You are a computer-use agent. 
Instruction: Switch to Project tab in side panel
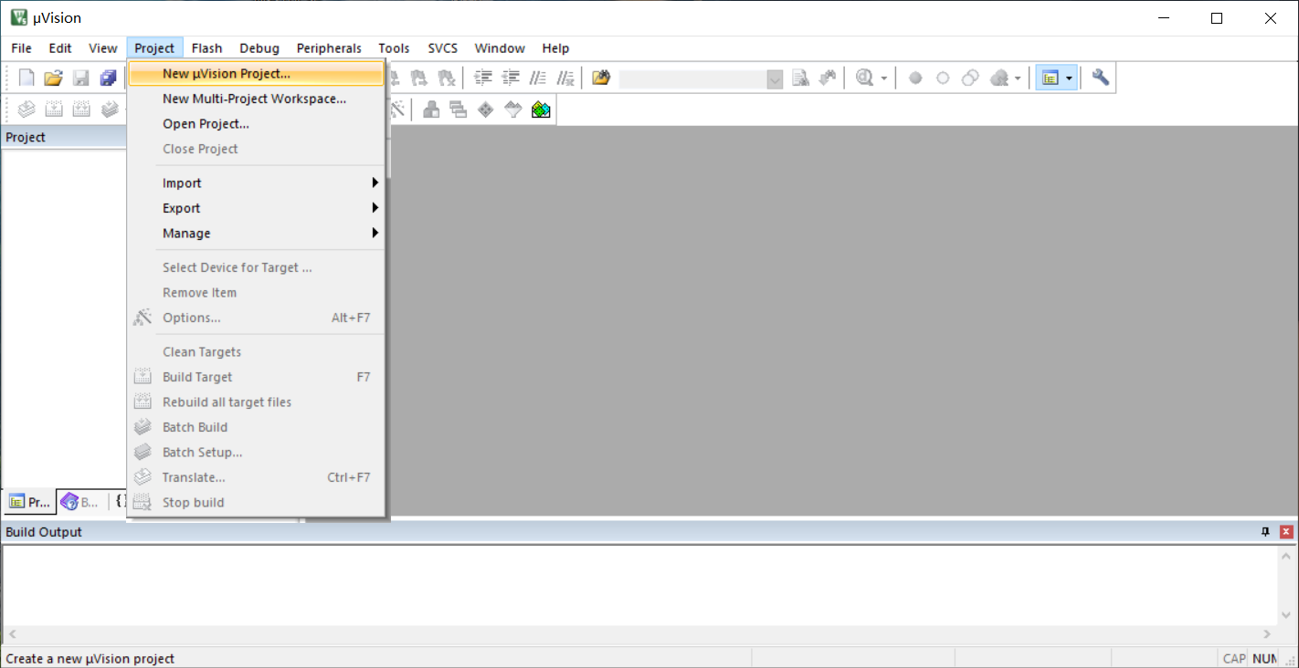point(29,502)
